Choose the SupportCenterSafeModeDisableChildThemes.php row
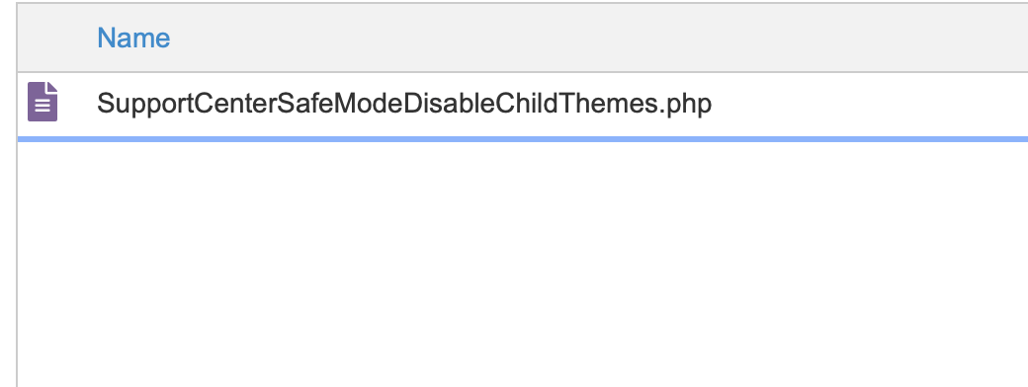Screen dimensions: 1028x387 click(x=523, y=105)
